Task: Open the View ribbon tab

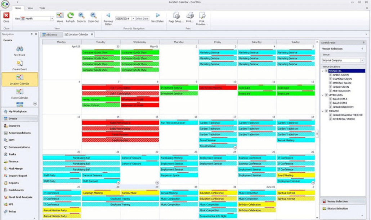Action: (30, 8)
